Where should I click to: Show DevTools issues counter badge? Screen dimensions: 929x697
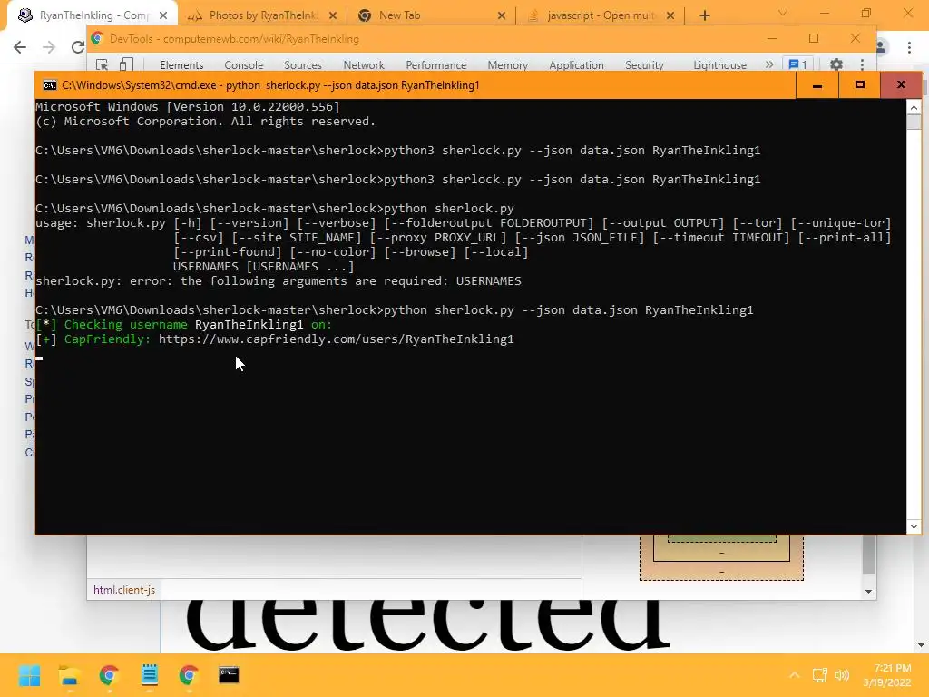[797, 64]
